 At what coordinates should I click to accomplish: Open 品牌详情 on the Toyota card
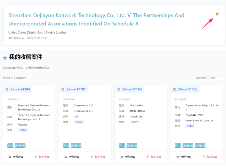pyautogui.click(x=200, y=146)
